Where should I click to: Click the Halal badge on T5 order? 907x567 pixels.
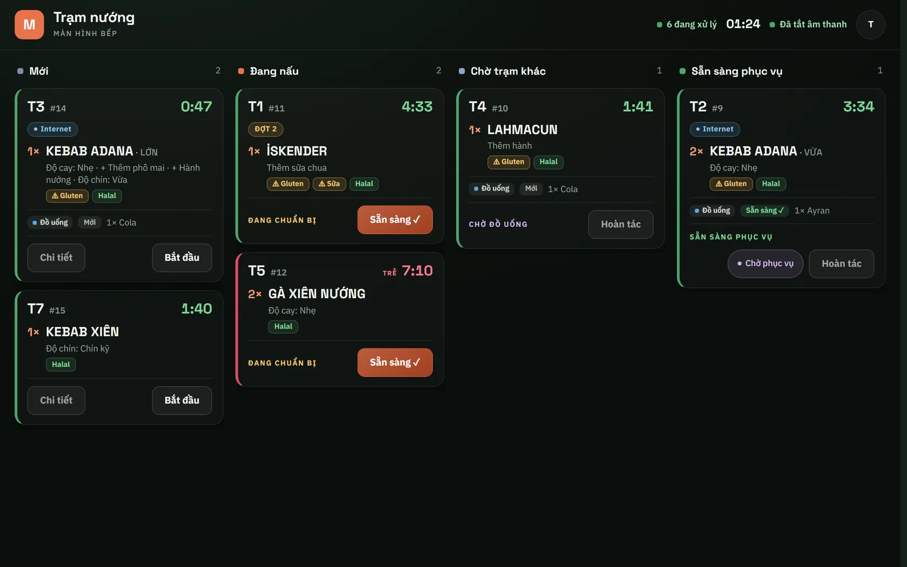(x=283, y=327)
